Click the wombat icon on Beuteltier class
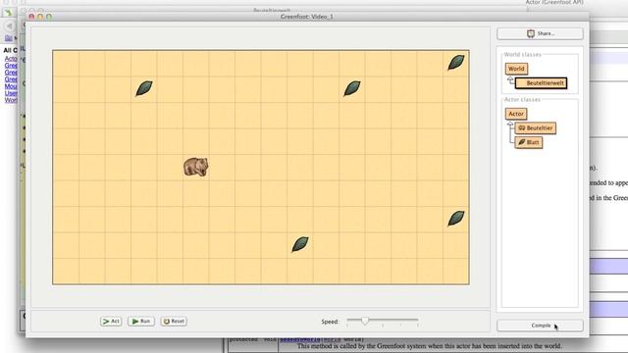The width and height of the screenshot is (628, 353). coord(521,128)
